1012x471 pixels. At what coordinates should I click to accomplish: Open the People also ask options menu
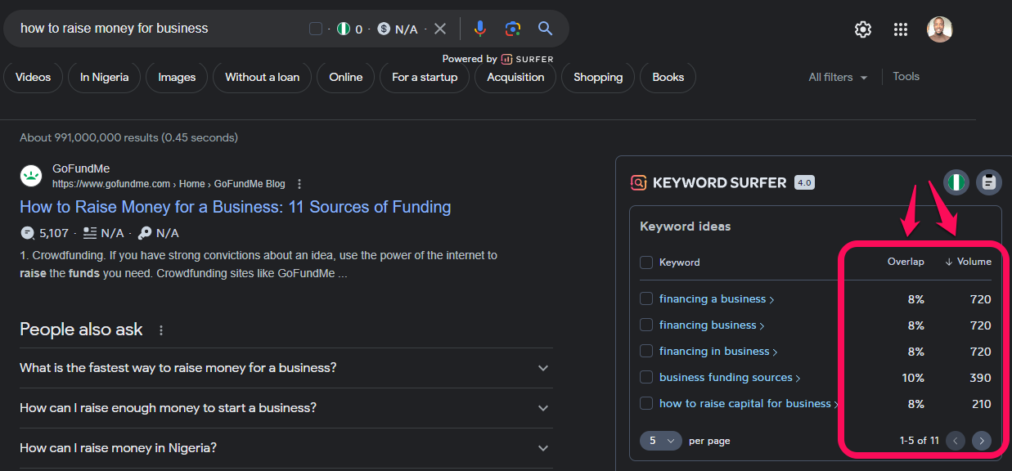[x=161, y=330]
